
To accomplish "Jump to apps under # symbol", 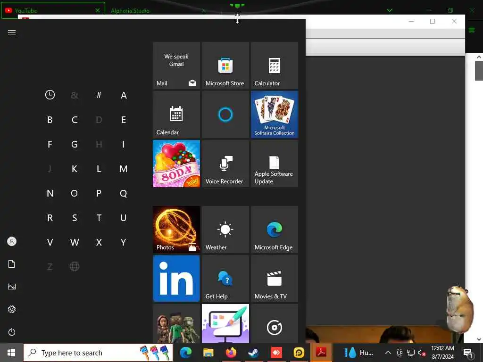I will (99, 95).
